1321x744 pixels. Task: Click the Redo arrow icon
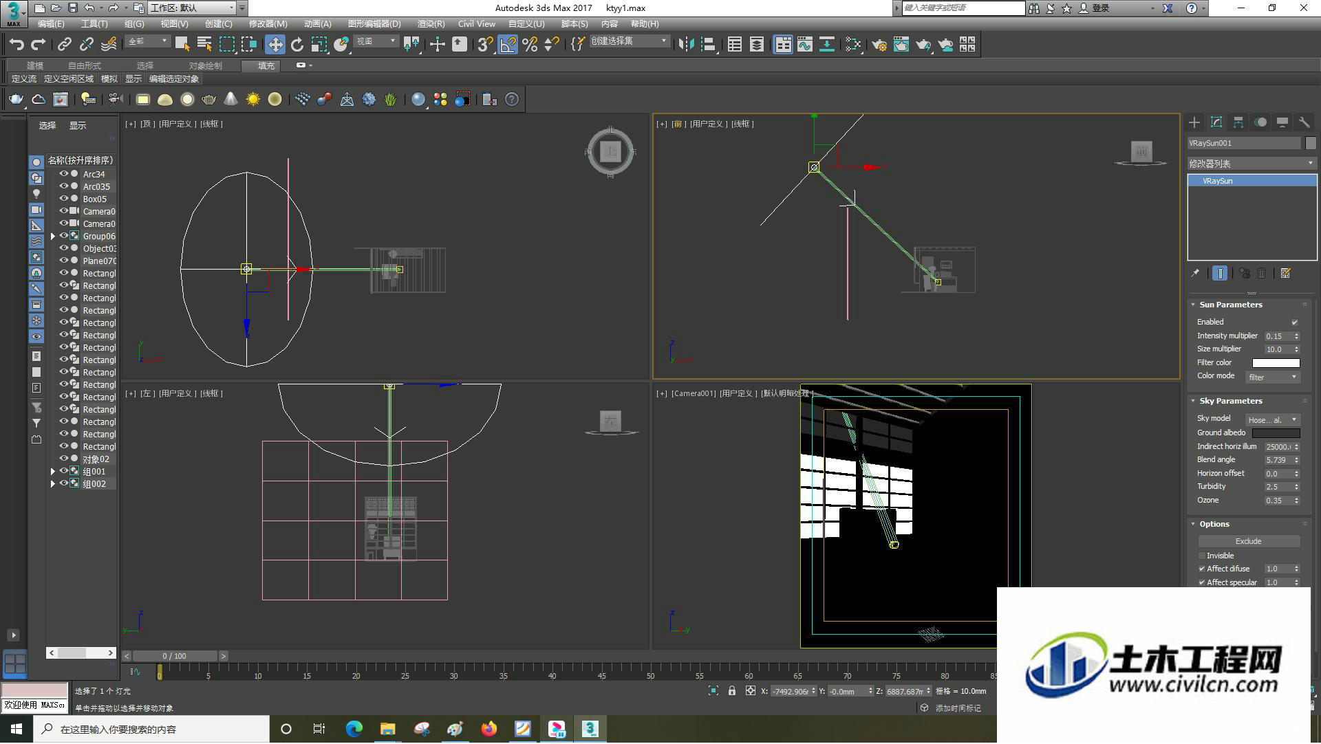coord(39,45)
